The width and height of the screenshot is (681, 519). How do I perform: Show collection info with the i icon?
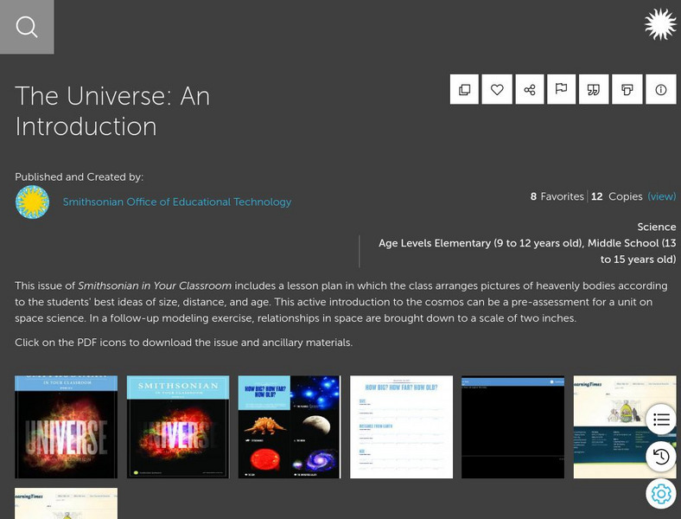(660, 90)
